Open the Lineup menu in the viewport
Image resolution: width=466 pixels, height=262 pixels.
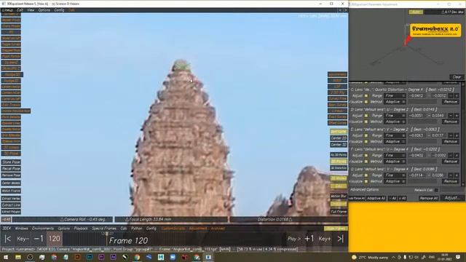(x=7, y=10)
